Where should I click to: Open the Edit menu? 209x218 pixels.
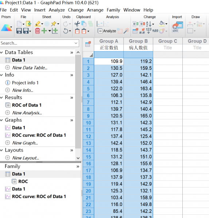click(14, 10)
